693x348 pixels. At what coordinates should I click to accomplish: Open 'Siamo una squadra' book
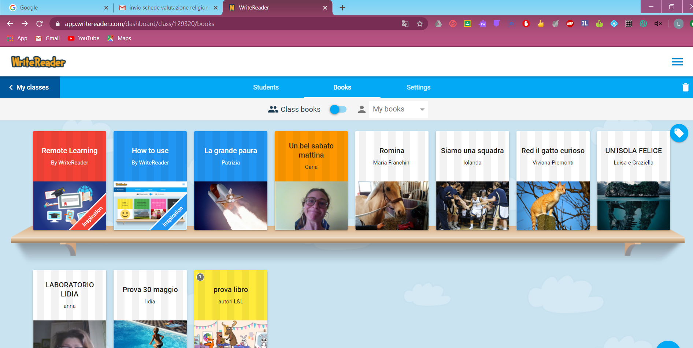click(x=472, y=181)
